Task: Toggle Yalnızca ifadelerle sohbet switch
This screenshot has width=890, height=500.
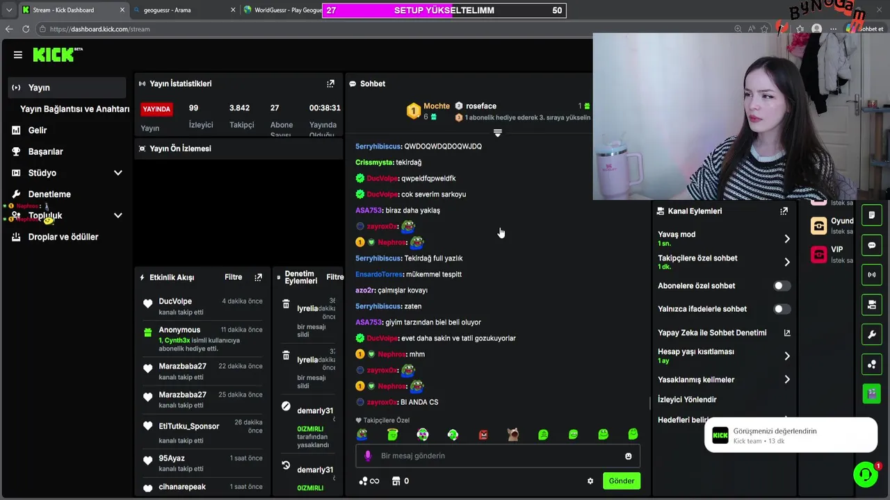Action: (x=782, y=309)
